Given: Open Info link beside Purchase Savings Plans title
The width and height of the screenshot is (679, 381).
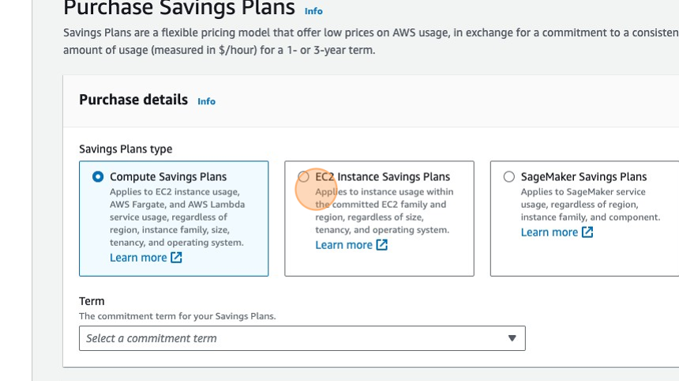Looking at the screenshot, I should [313, 11].
